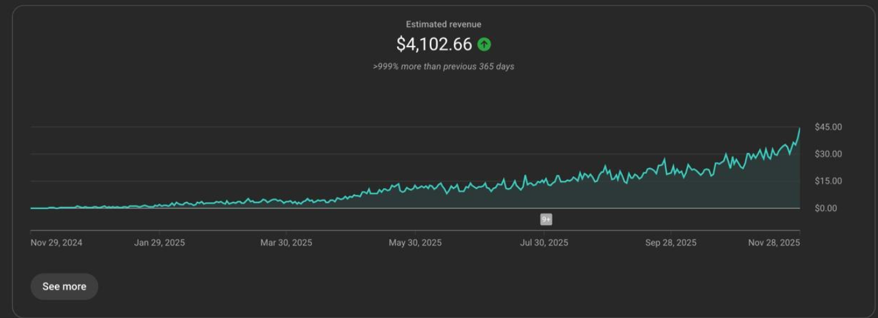Click the $0.00 y-axis label
The width and height of the screenshot is (878, 318).
[x=828, y=208]
